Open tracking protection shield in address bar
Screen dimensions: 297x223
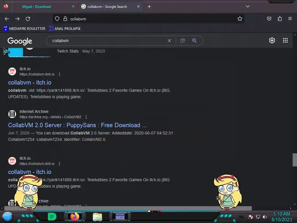coord(57,19)
